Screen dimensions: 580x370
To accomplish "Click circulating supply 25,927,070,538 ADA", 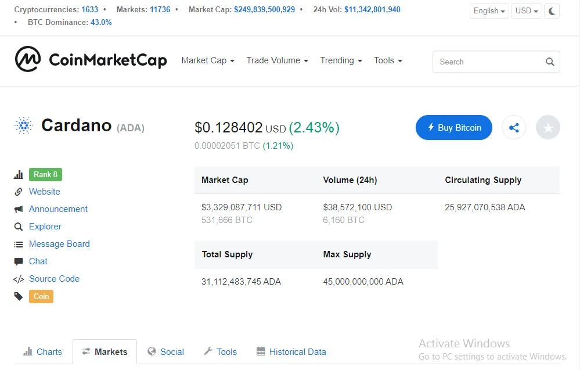I will [485, 207].
